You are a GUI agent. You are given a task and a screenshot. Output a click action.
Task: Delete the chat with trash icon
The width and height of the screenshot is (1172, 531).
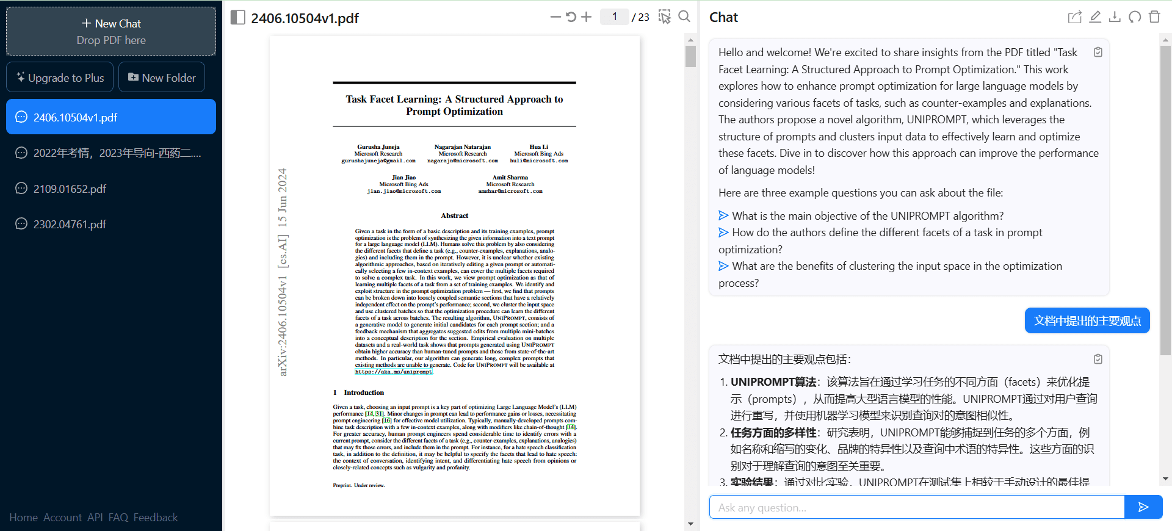point(1154,17)
